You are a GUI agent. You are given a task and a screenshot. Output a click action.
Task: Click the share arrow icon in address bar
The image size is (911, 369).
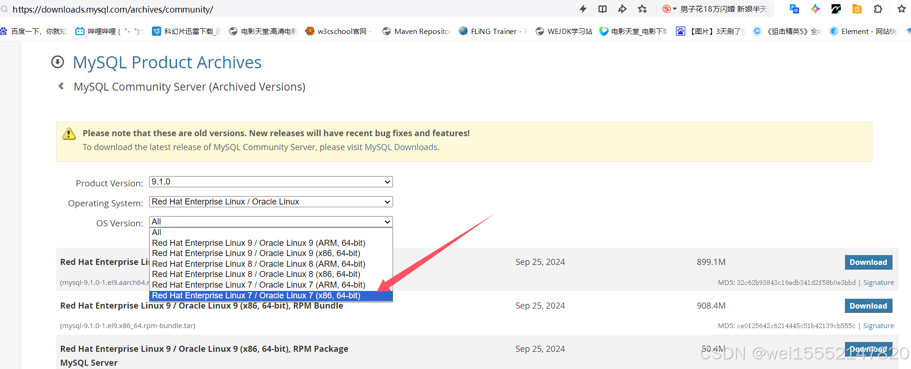(623, 9)
